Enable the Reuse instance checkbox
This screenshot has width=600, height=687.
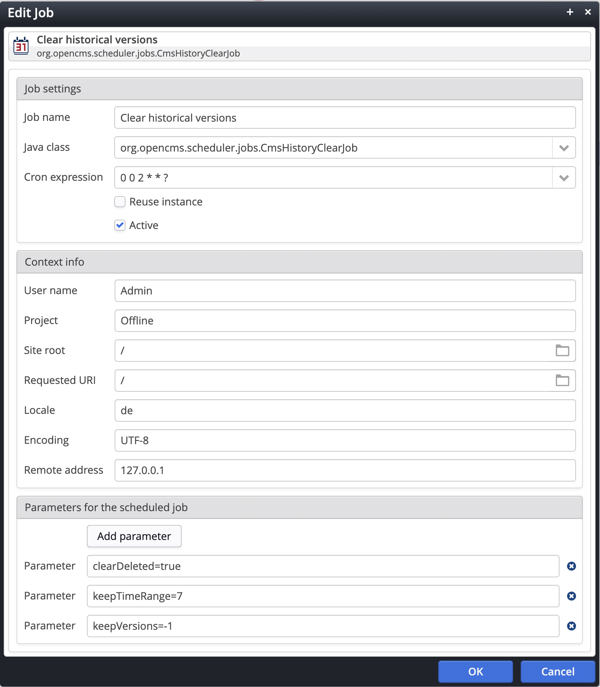point(120,202)
